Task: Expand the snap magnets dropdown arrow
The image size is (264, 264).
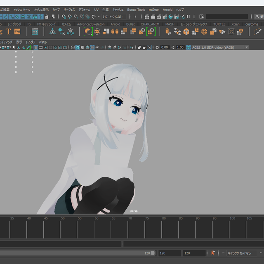Action: click(x=99, y=16)
